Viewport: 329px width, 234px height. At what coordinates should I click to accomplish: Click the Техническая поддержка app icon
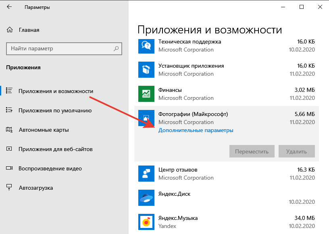coord(146,46)
